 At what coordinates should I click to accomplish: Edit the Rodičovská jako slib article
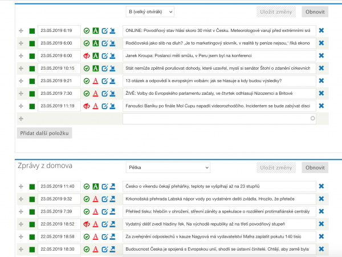pos(105,43)
